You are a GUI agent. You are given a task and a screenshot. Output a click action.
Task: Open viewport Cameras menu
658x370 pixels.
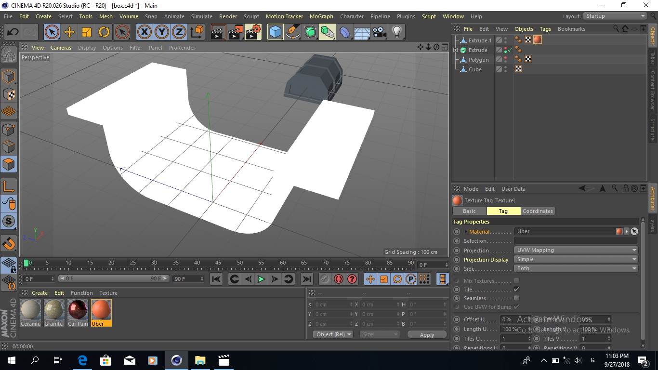[x=61, y=48]
